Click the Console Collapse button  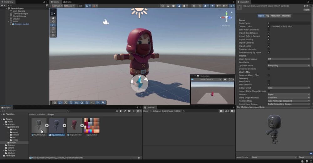pos(156,111)
